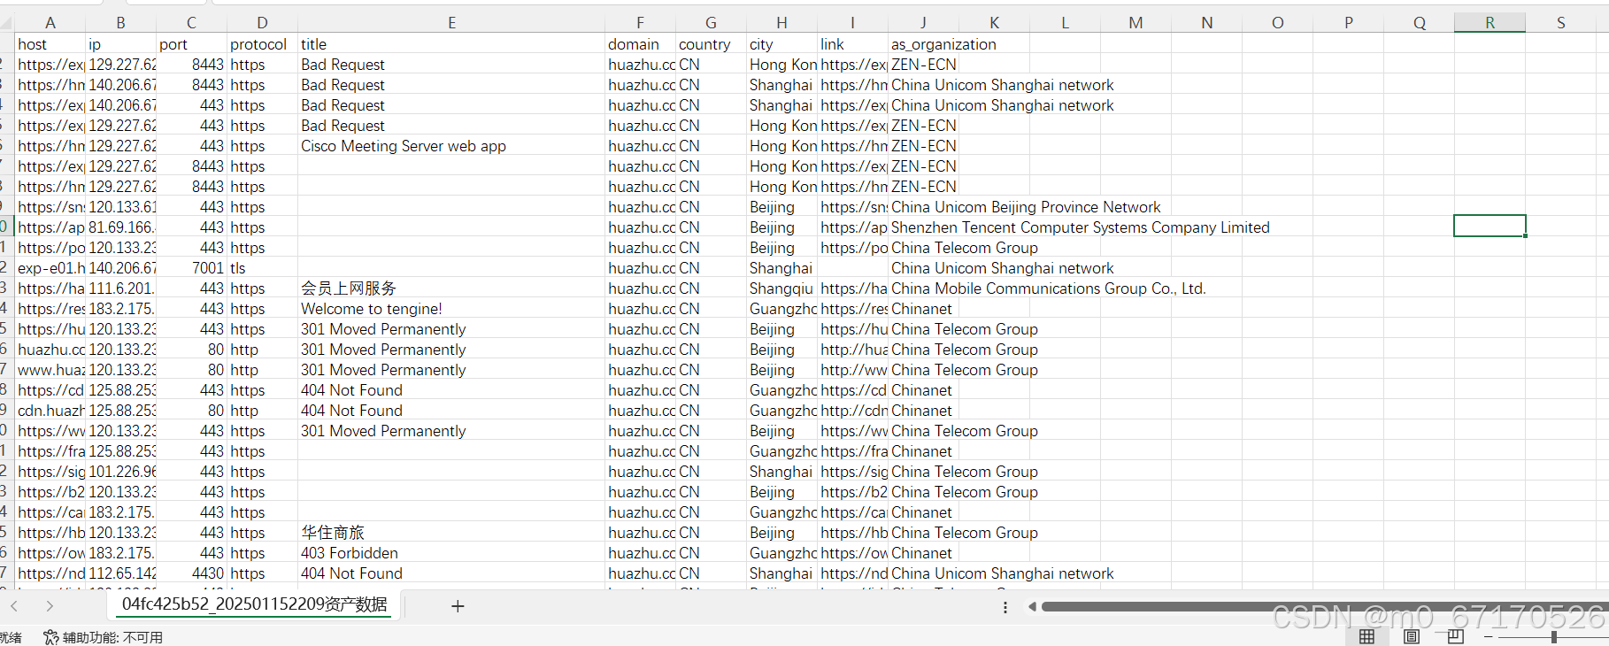Switch to Page Layout view icon
Screen dimensions: 1609x646
coord(1412,636)
